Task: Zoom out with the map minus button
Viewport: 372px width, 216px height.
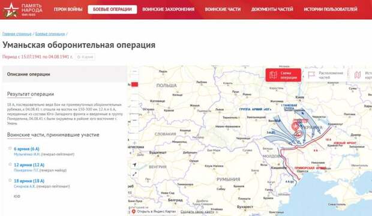Action: pyautogui.click(x=134, y=121)
